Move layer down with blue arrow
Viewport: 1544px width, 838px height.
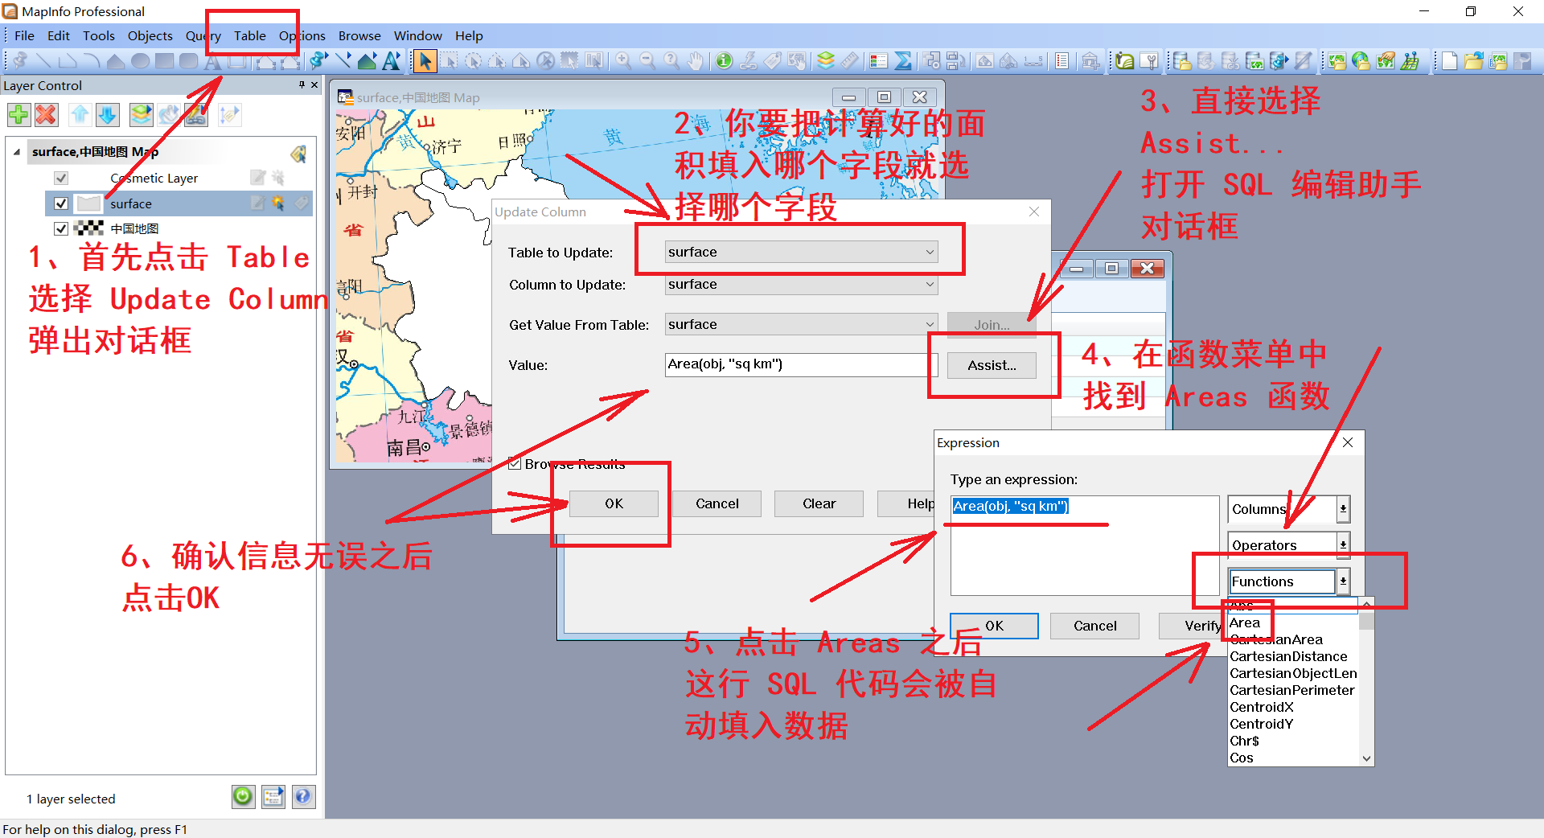pos(108,115)
